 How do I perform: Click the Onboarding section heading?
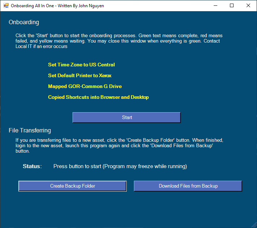[24, 22]
